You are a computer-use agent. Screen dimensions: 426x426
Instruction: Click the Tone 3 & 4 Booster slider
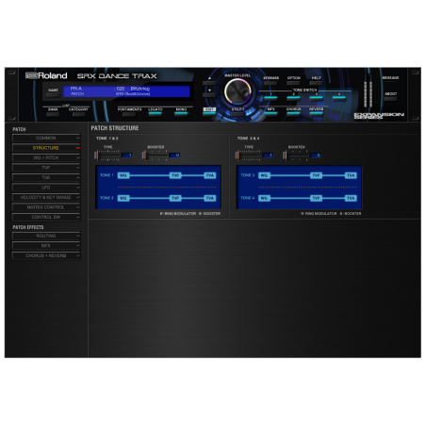tap(295, 156)
